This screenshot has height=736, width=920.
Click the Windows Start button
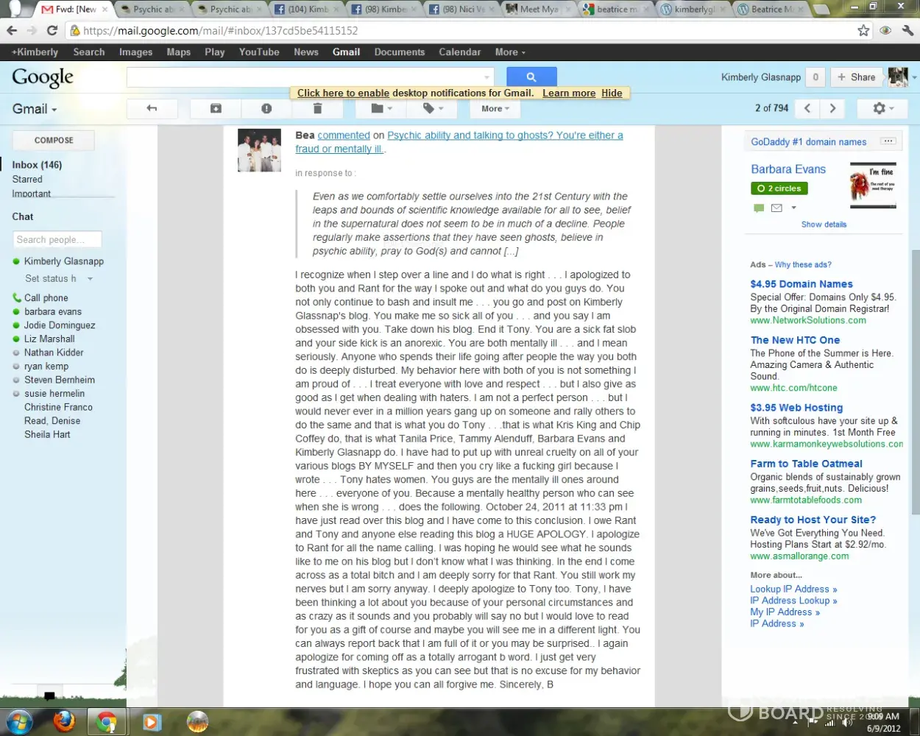[20, 722]
